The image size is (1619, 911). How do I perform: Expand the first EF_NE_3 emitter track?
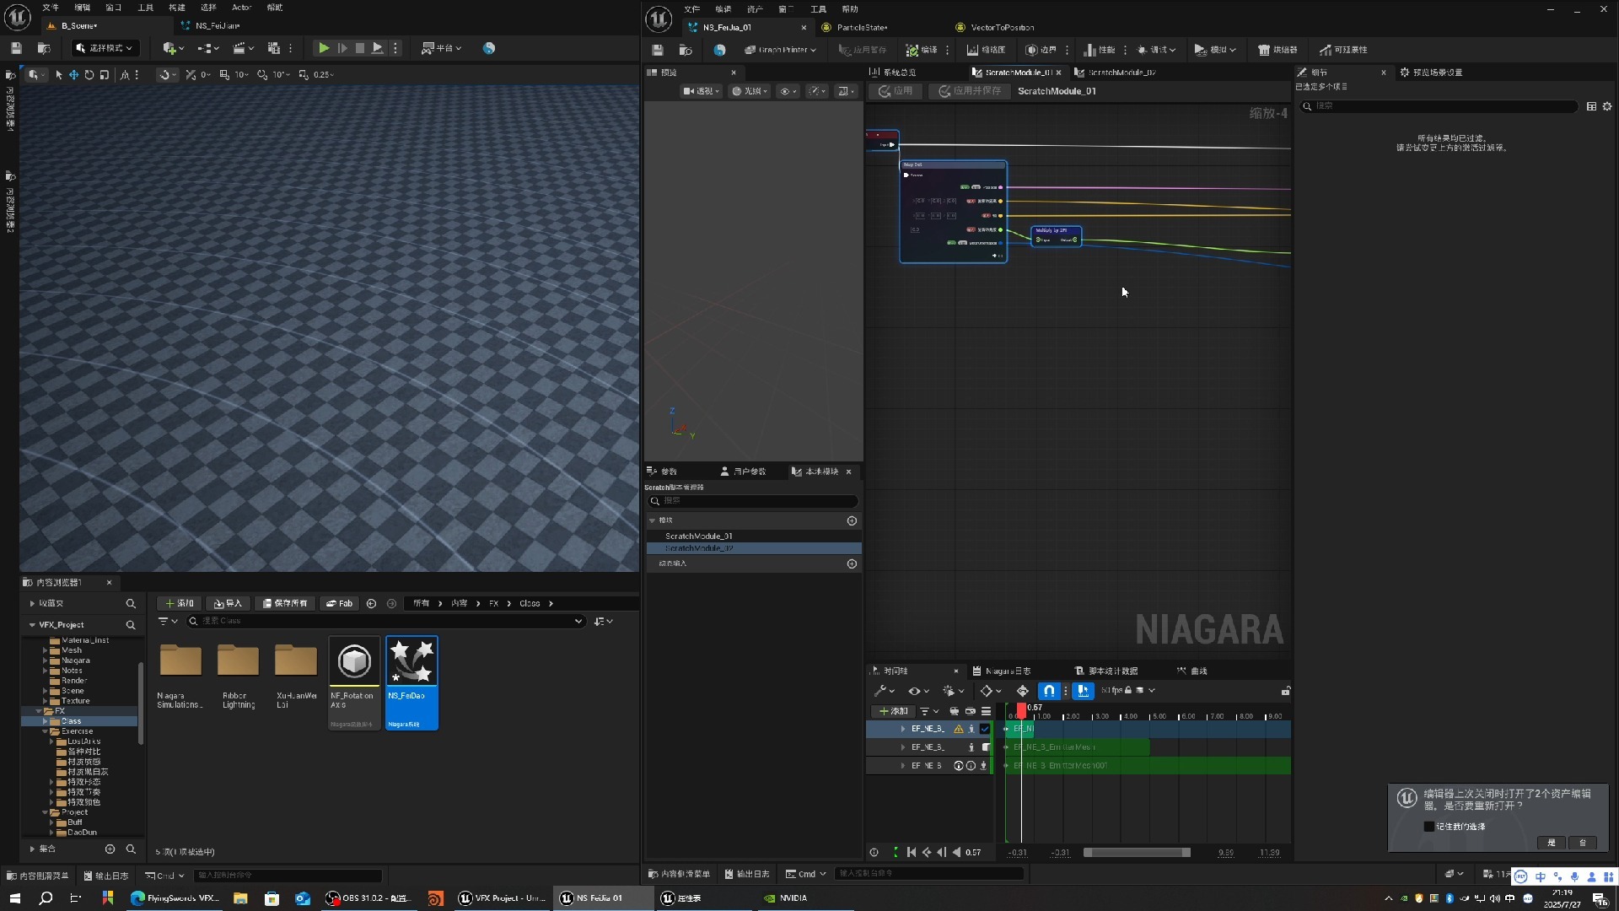903,729
